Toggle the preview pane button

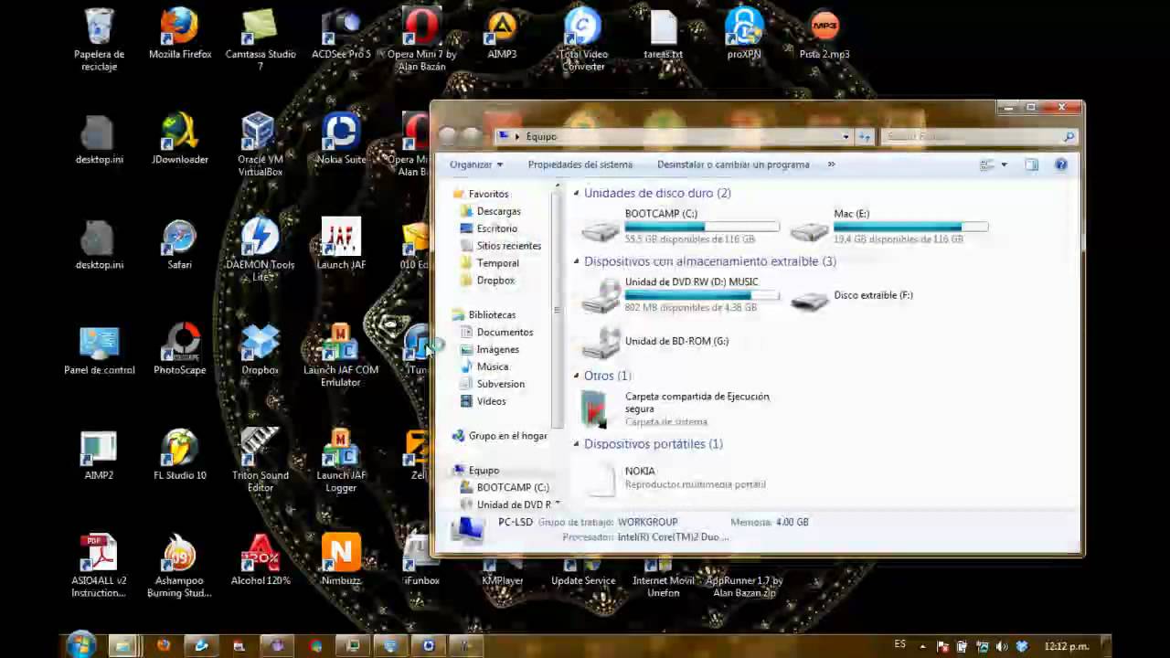[1032, 164]
